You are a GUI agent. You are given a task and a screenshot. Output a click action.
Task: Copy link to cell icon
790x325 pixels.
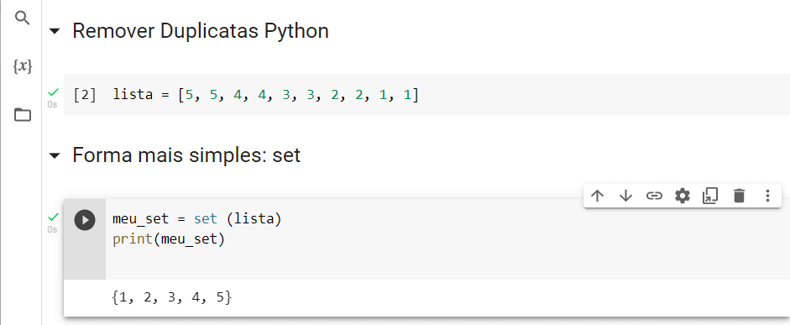[654, 196]
